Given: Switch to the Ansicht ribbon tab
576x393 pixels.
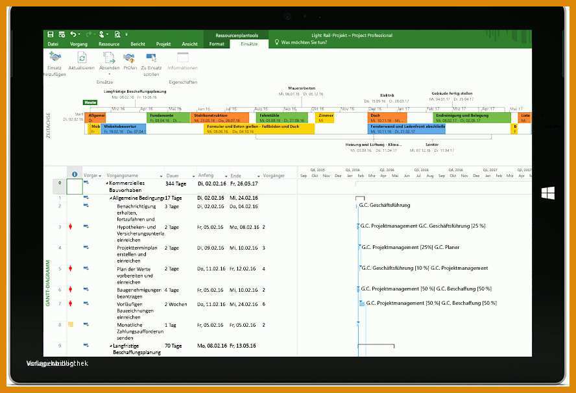Looking at the screenshot, I should tap(189, 44).
